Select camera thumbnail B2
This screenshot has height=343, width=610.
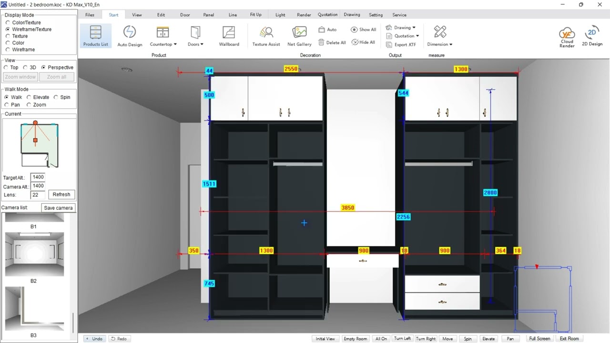click(x=34, y=254)
